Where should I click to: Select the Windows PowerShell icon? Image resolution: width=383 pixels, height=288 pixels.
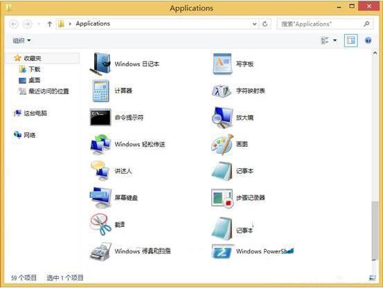pos(222,251)
